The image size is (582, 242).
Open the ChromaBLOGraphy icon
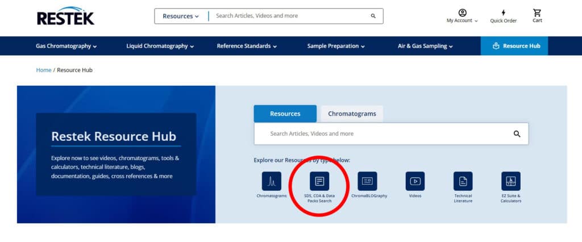[367, 181]
